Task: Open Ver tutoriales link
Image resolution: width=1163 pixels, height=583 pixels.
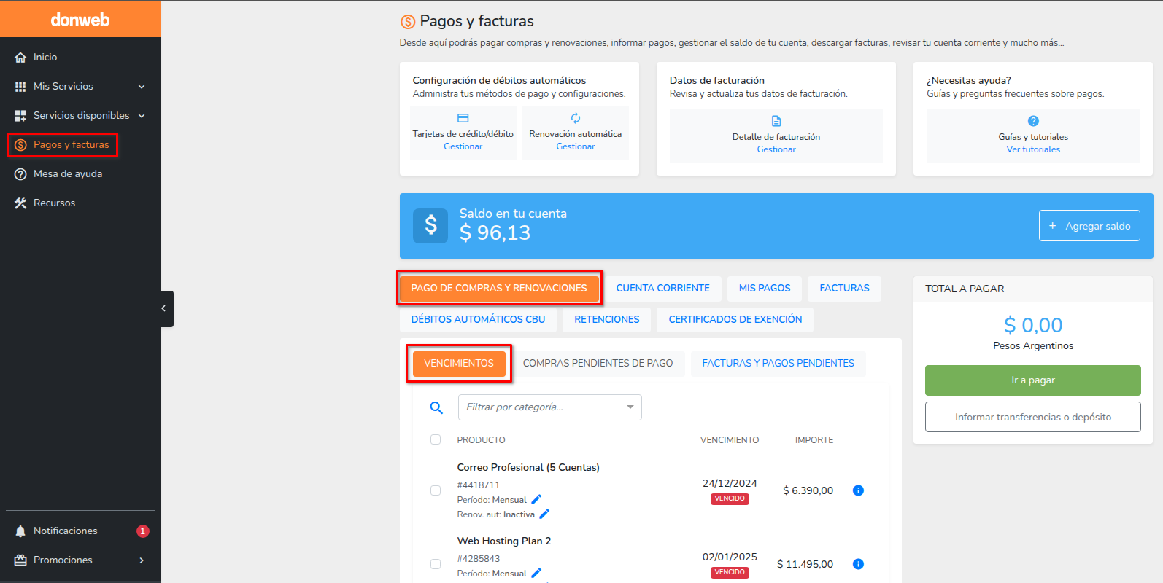Action: pos(1033,149)
